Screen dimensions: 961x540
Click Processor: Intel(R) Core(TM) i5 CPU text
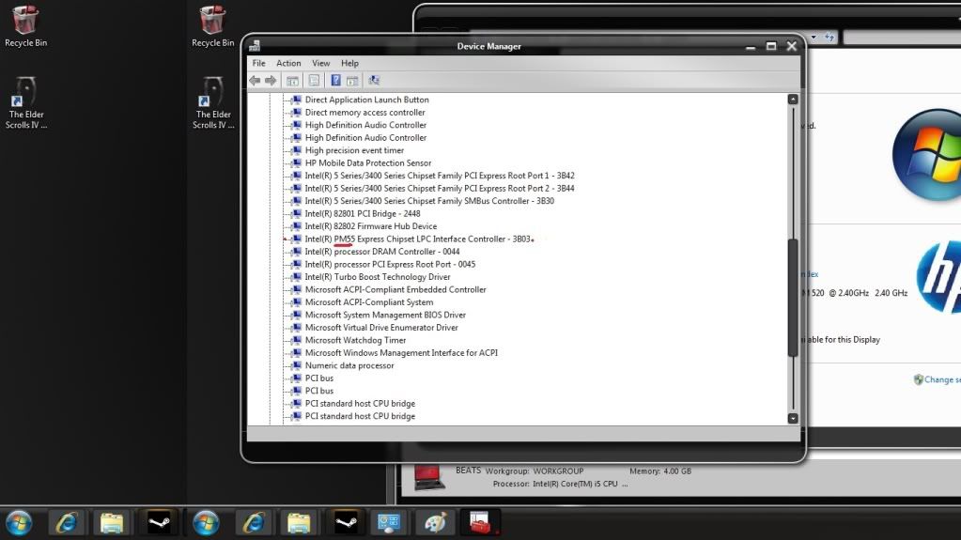(x=560, y=484)
